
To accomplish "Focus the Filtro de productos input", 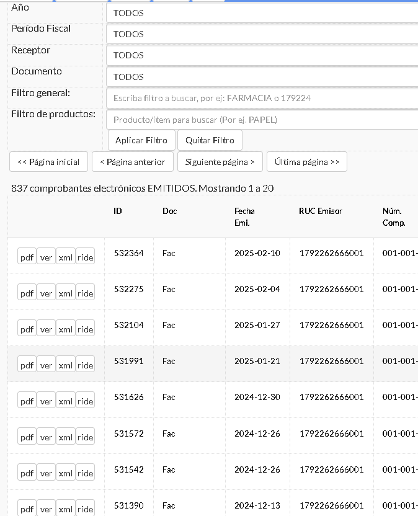I will (x=262, y=120).
